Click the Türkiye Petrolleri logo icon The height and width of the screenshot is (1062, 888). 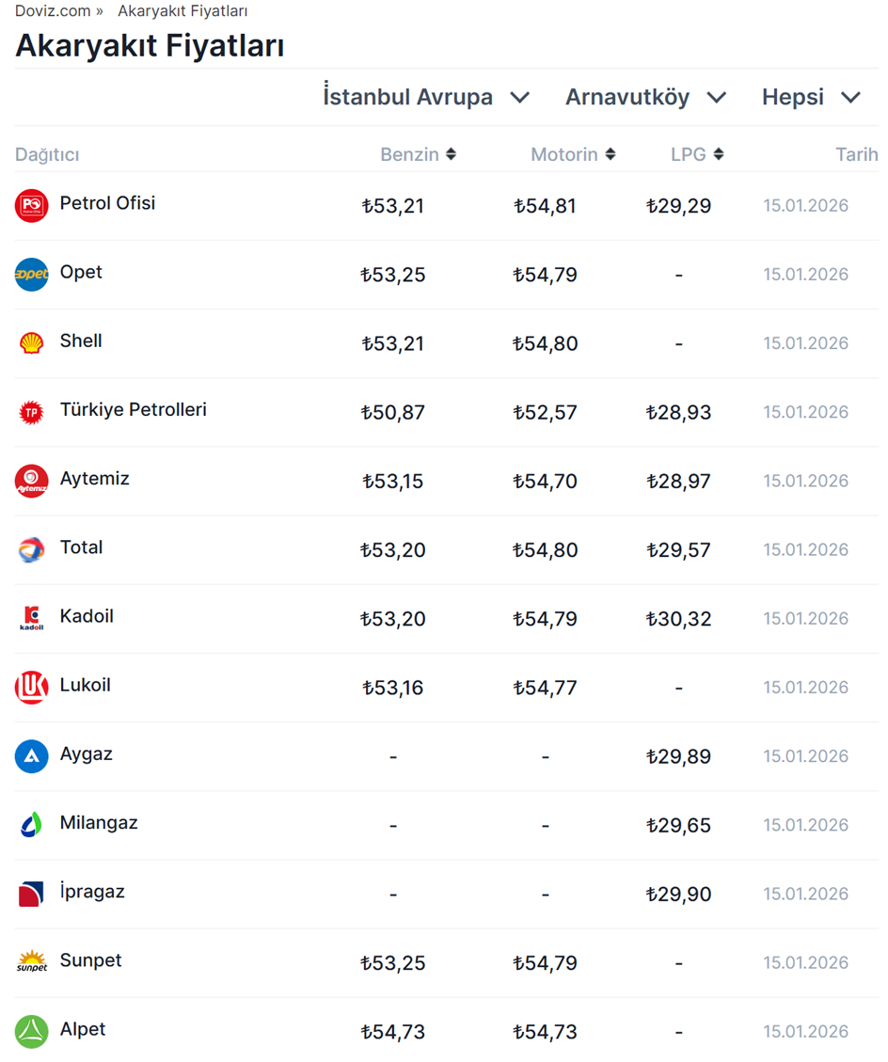(x=31, y=412)
